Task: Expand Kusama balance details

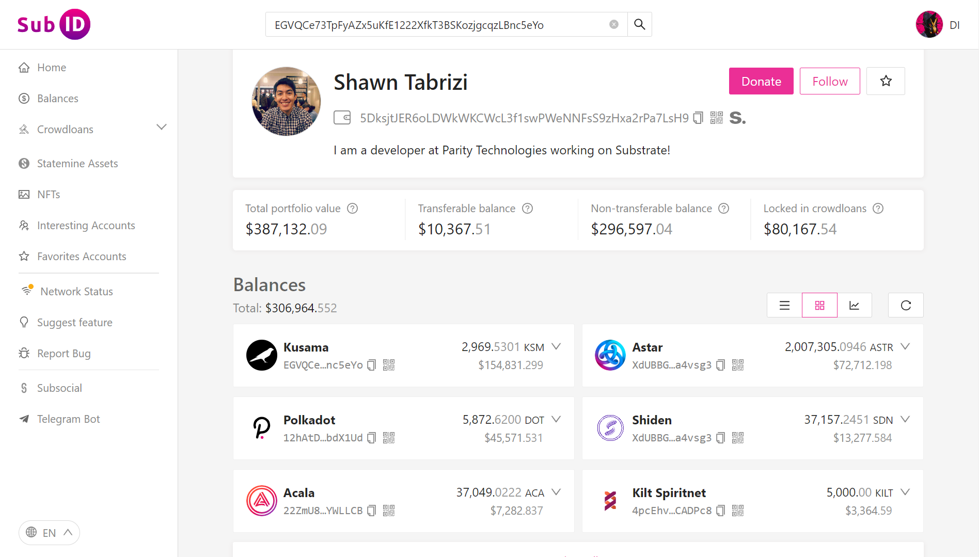Action: point(556,347)
